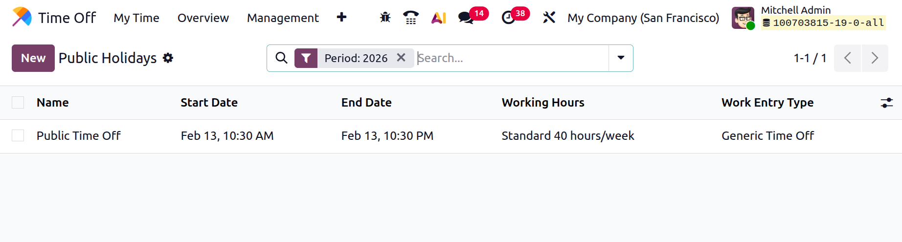Check the Public Time Off row checkbox
This screenshot has width=902, height=242.
tap(18, 135)
